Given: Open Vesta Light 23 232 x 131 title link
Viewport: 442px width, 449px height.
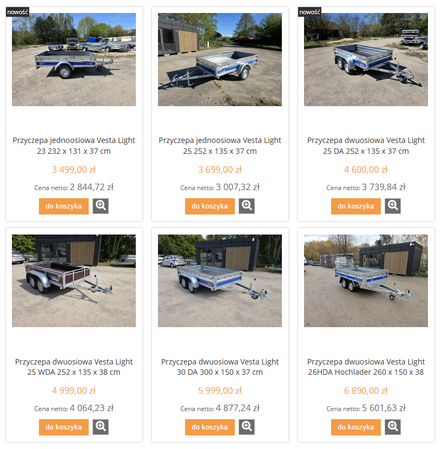Looking at the screenshot, I should coord(74,146).
